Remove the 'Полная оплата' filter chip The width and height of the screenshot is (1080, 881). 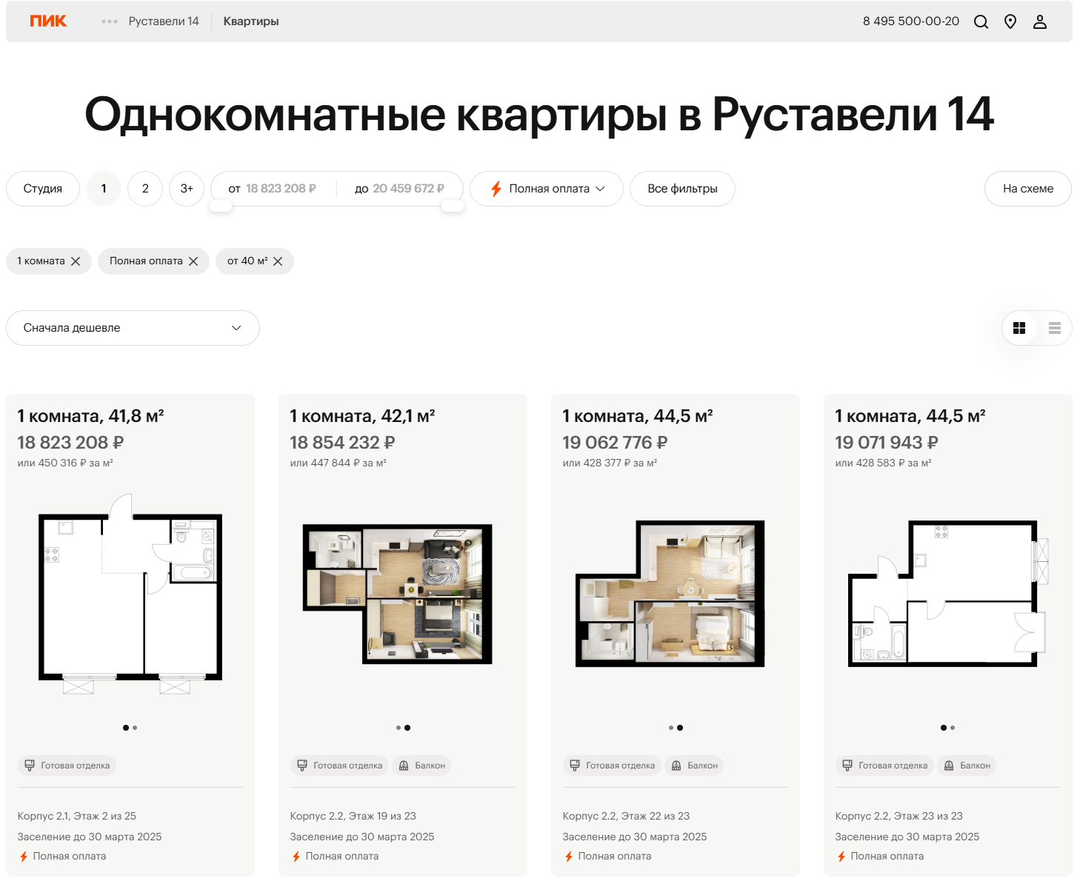[x=193, y=261]
